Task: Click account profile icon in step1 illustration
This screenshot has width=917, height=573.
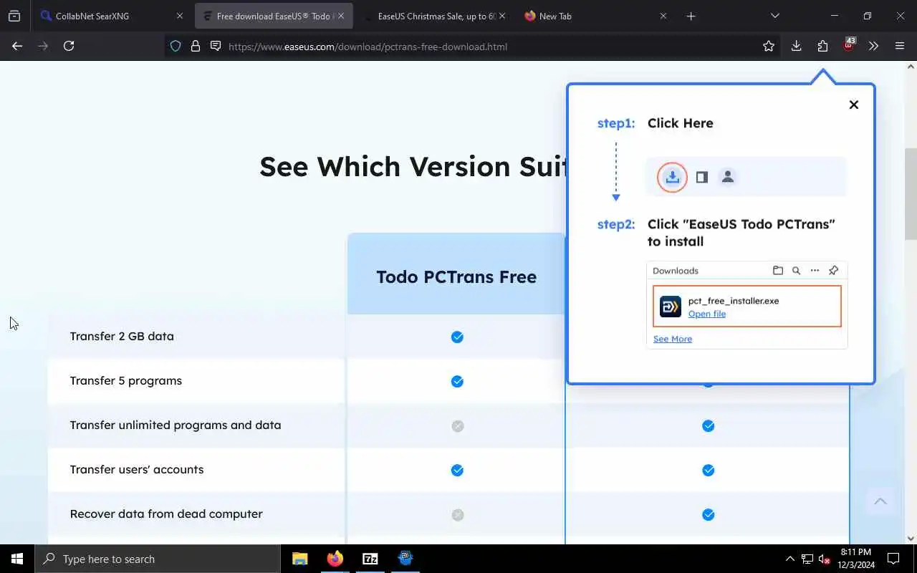Action: 728,177
